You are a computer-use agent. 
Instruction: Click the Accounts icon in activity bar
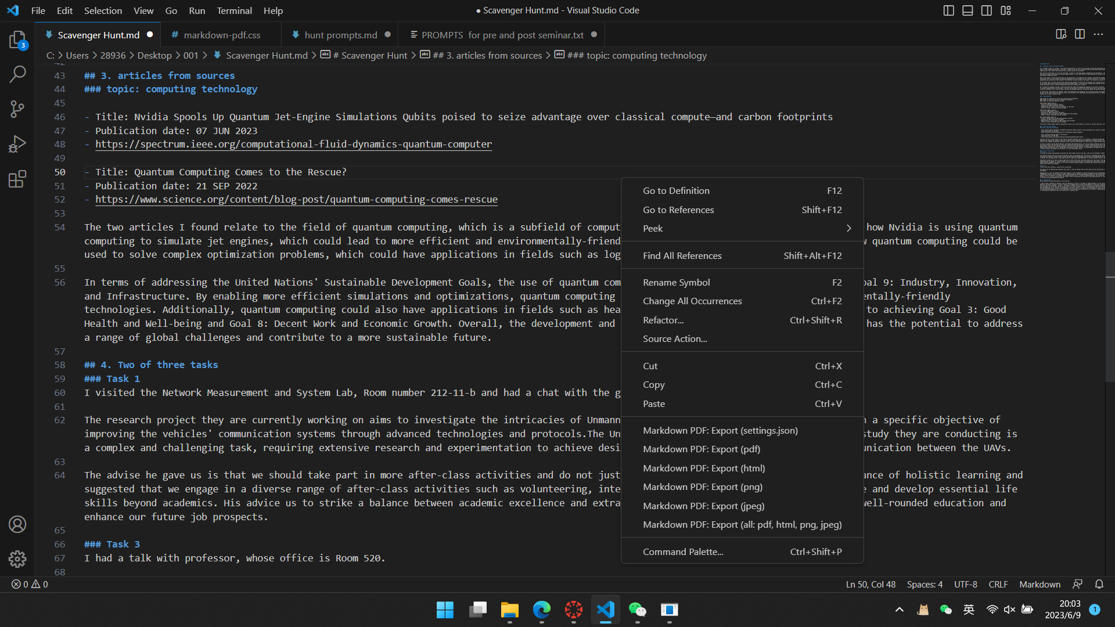pos(17,524)
